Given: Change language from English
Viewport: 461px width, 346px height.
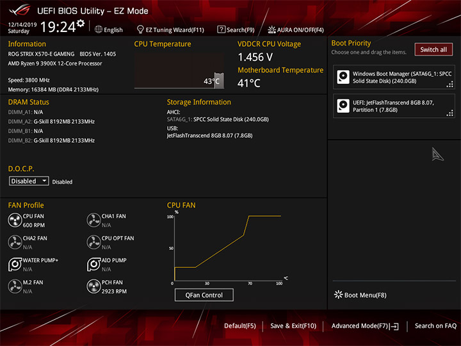Looking at the screenshot, I should 113,29.
